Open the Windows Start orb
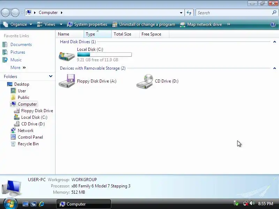Image resolution: width=279 pixels, height=209 pixels. click(x=10, y=204)
